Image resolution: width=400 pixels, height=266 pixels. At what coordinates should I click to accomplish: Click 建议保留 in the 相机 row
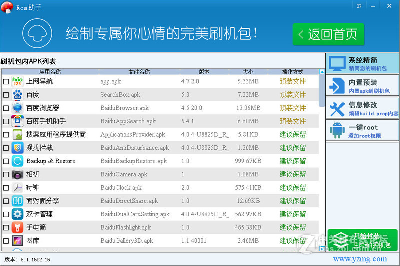pos(293,174)
